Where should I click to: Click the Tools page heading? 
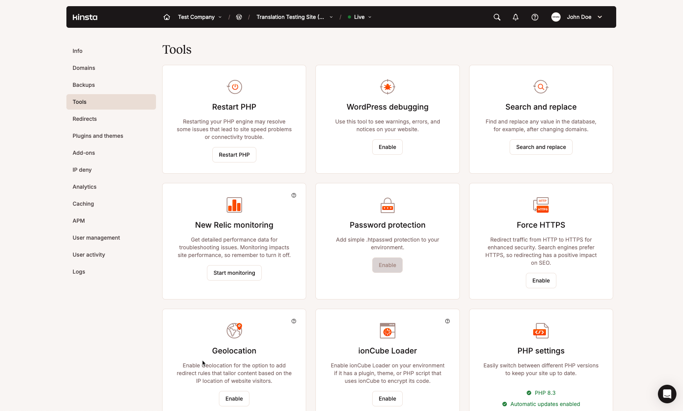[177, 49]
